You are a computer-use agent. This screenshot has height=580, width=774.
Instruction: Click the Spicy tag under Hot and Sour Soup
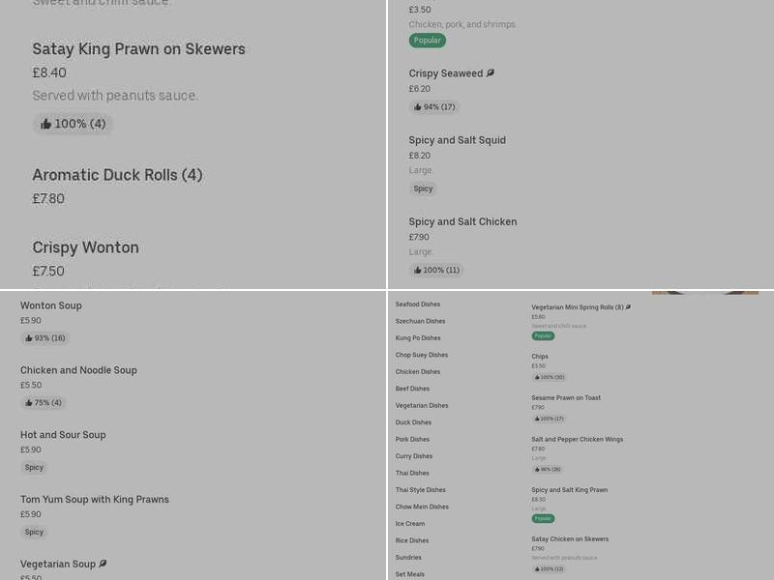point(34,468)
